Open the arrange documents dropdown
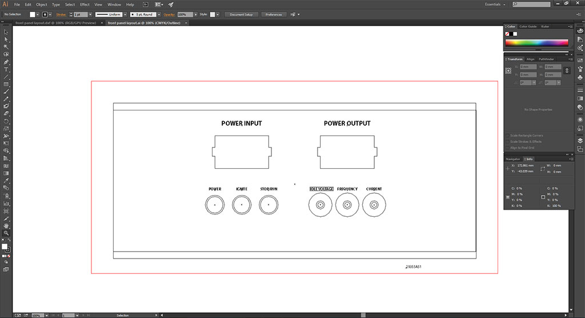 (159, 5)
